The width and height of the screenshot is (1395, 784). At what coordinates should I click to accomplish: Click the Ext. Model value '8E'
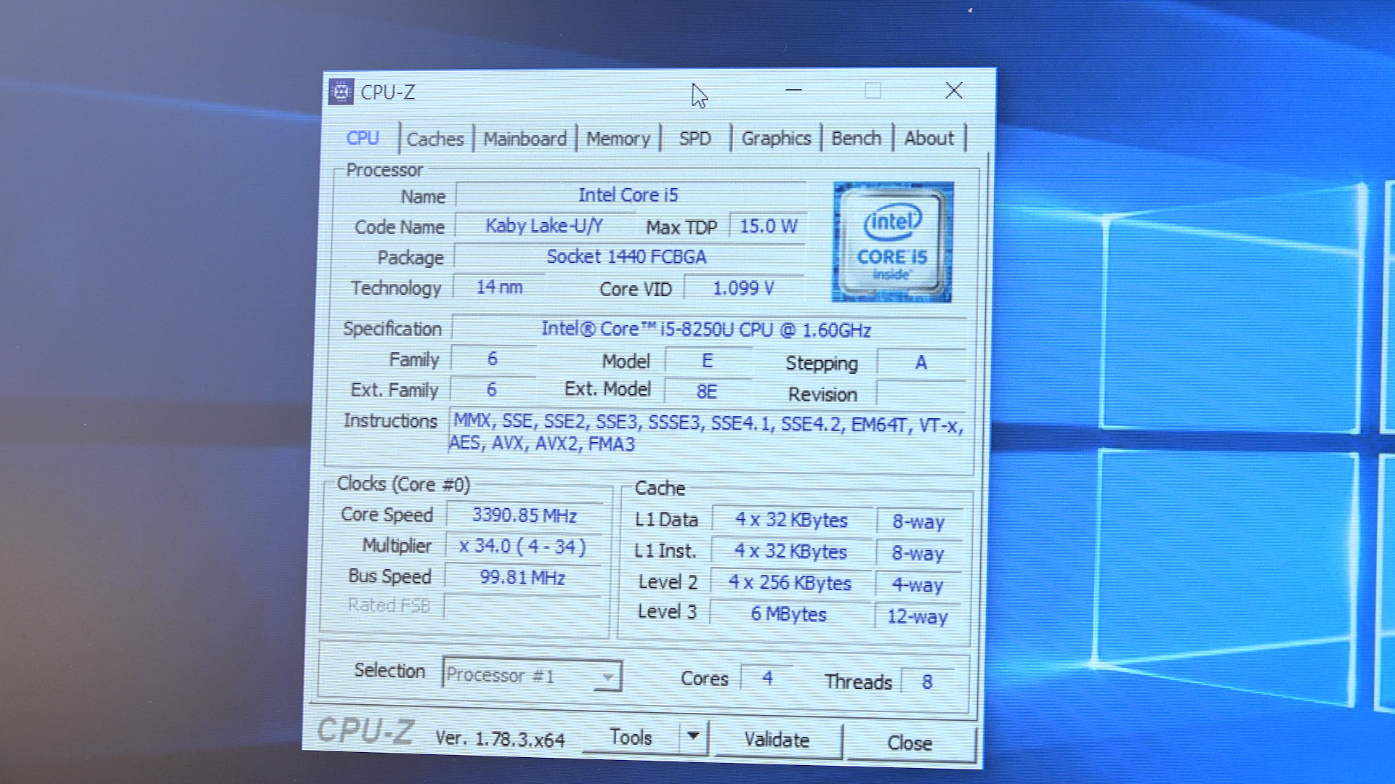click(x=707, y=392)
